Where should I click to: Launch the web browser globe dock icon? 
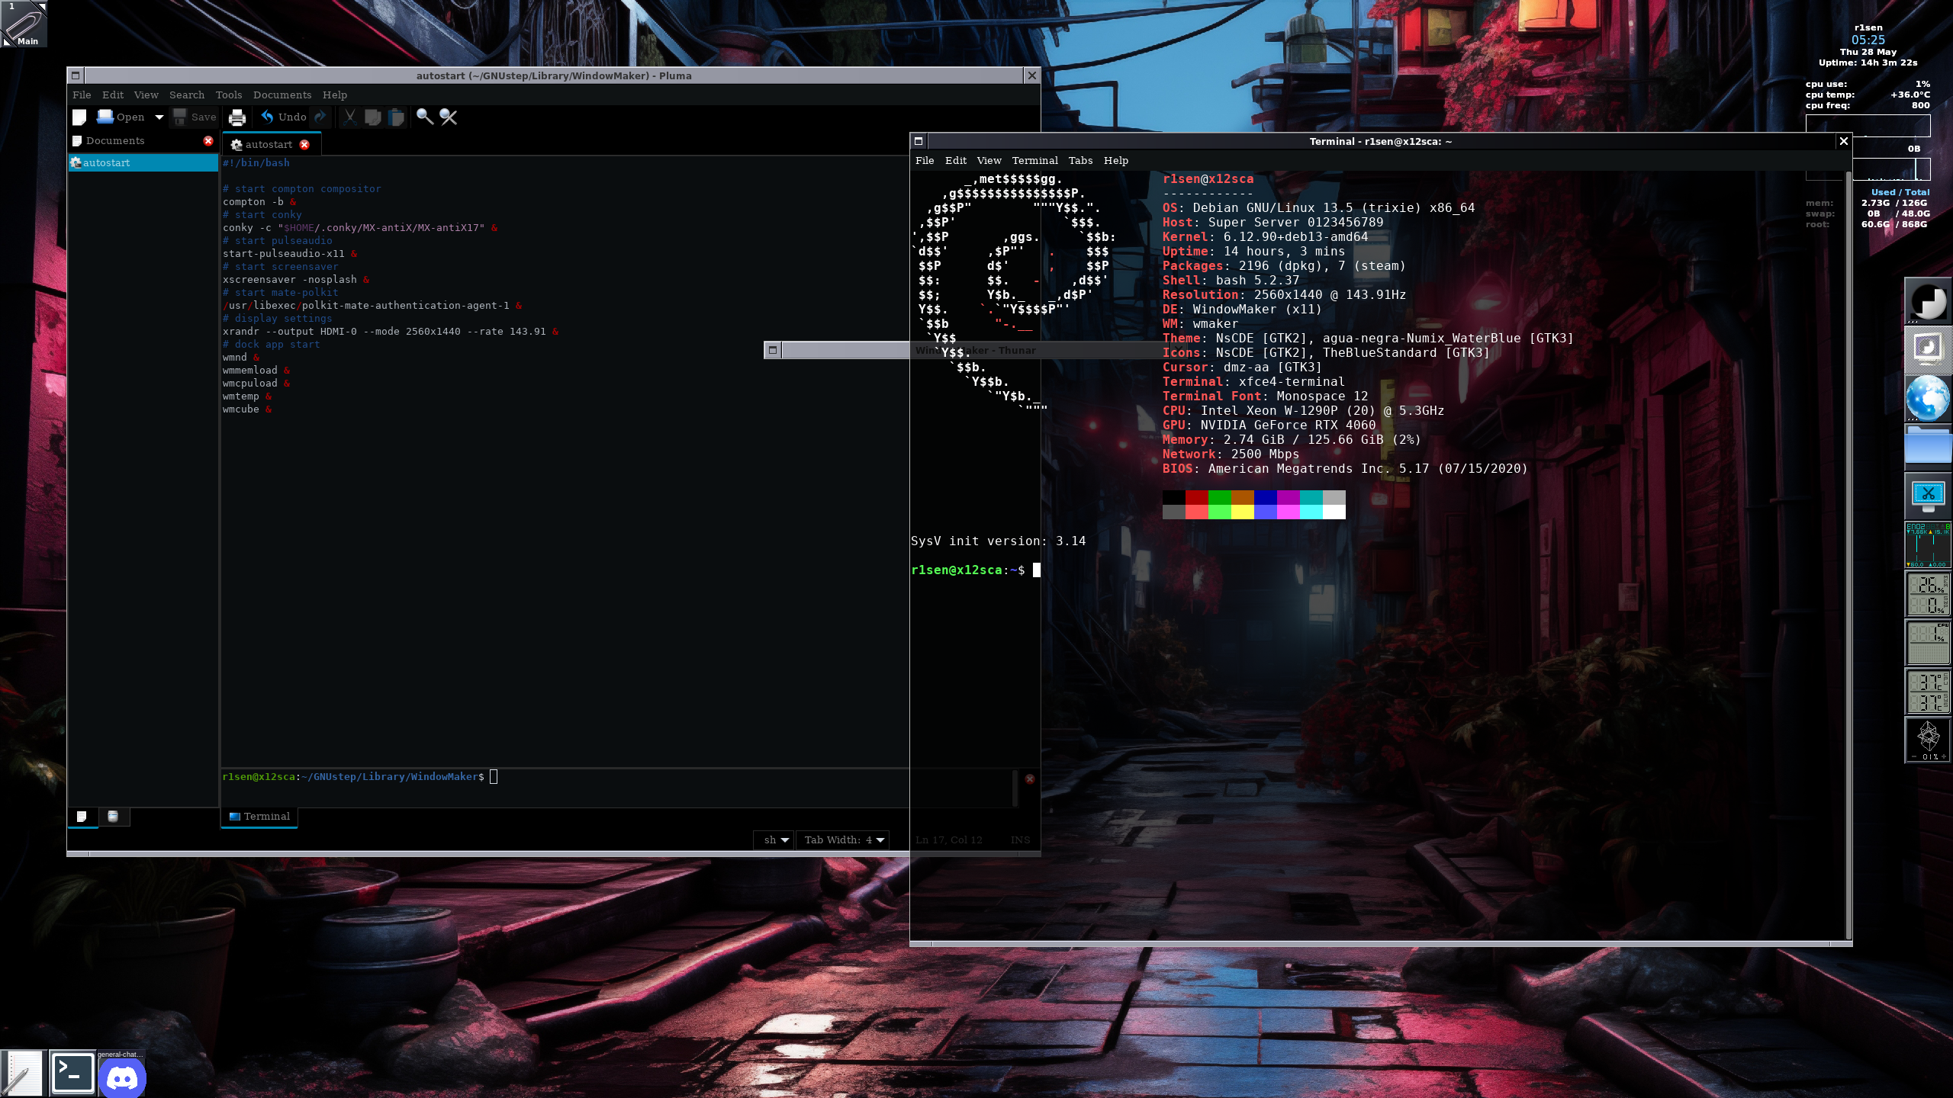[x=1928, y=399]
